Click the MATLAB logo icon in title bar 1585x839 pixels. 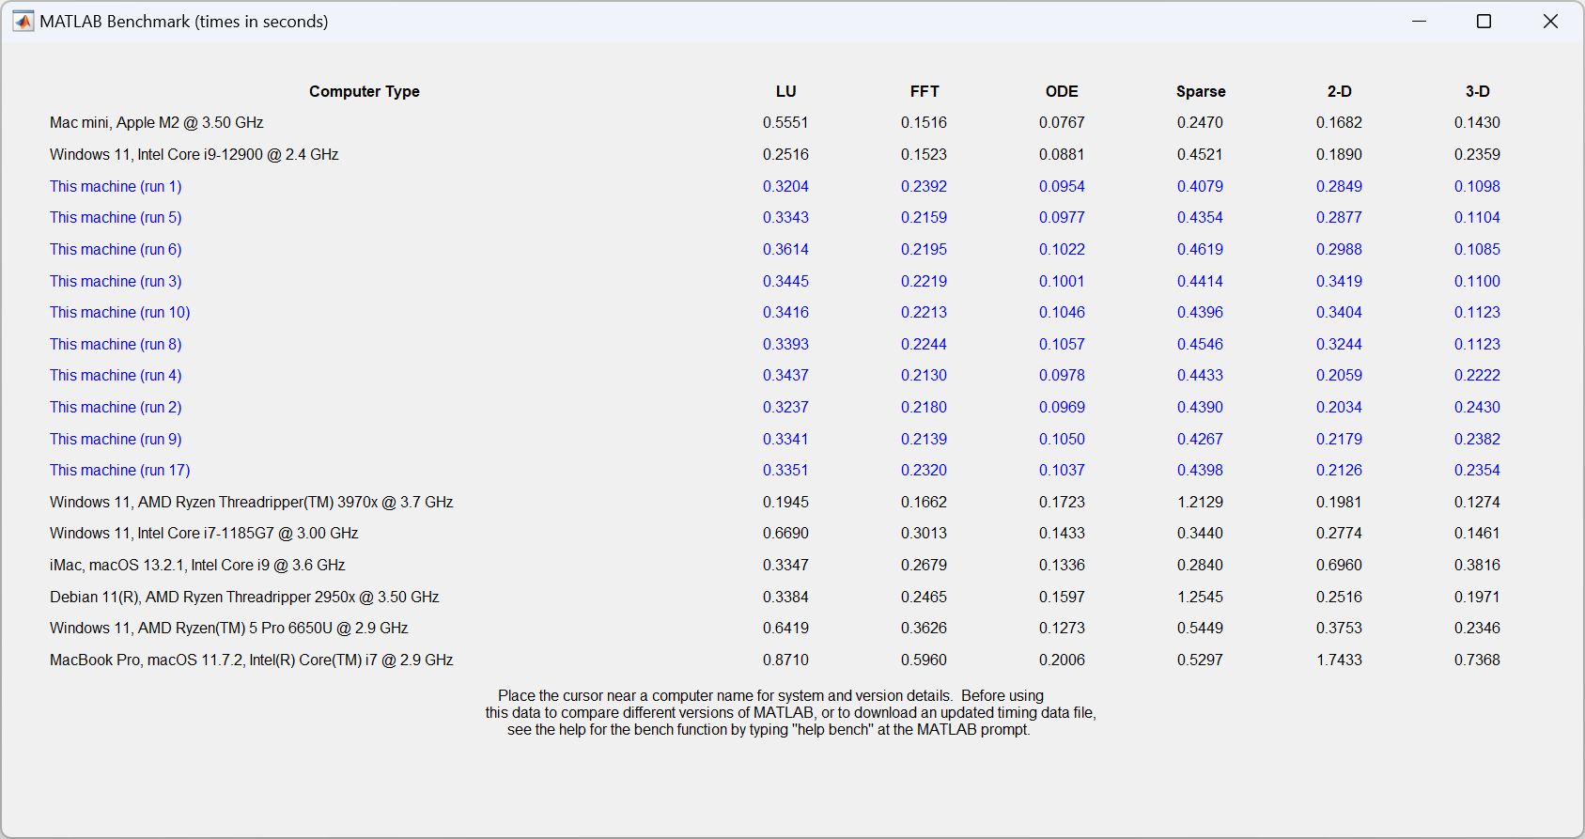[x=23, y=22]
